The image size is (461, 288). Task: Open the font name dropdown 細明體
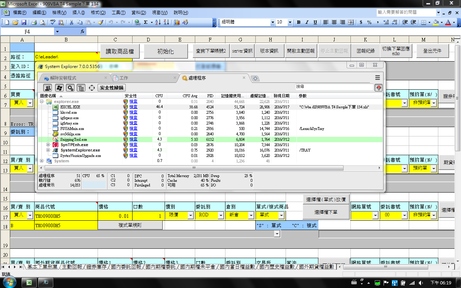point(273,22)
